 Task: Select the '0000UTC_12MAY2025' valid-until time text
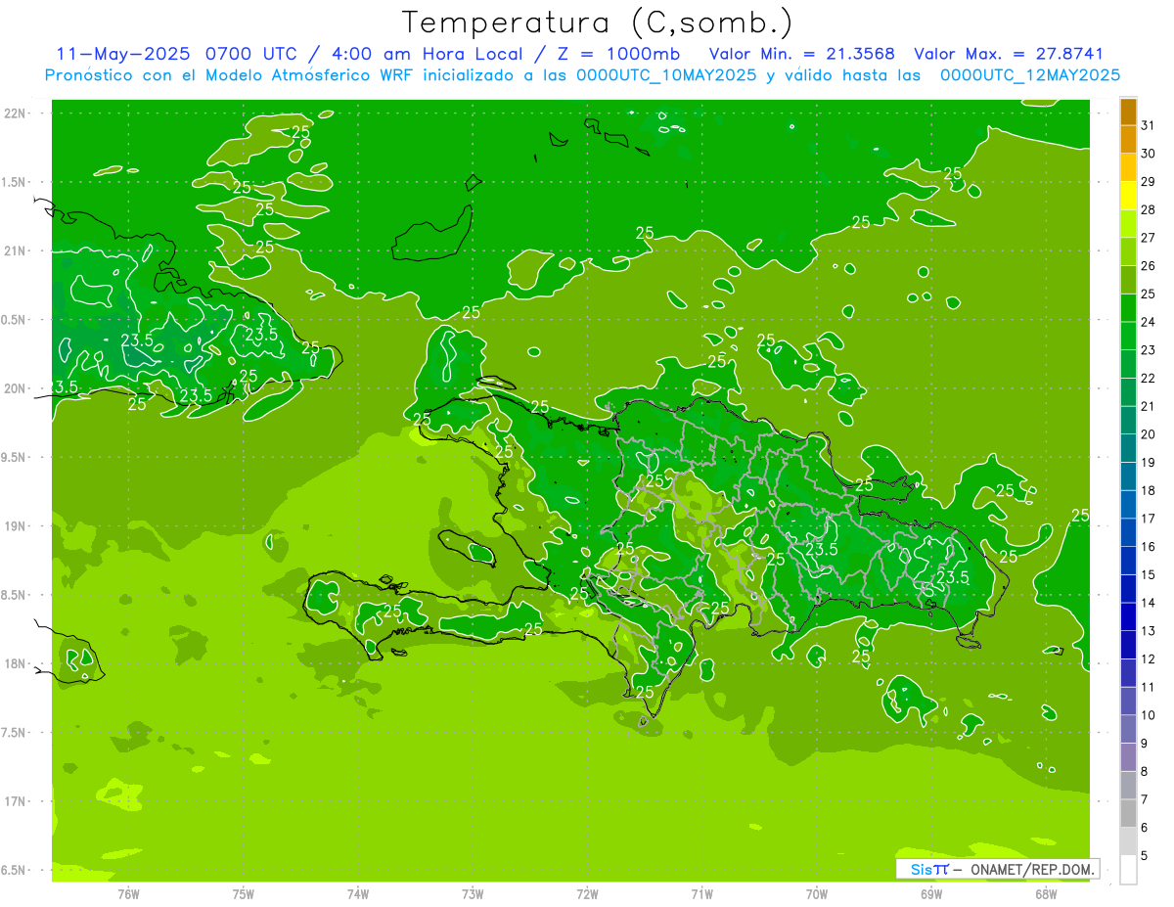(x=1030, y=75)
